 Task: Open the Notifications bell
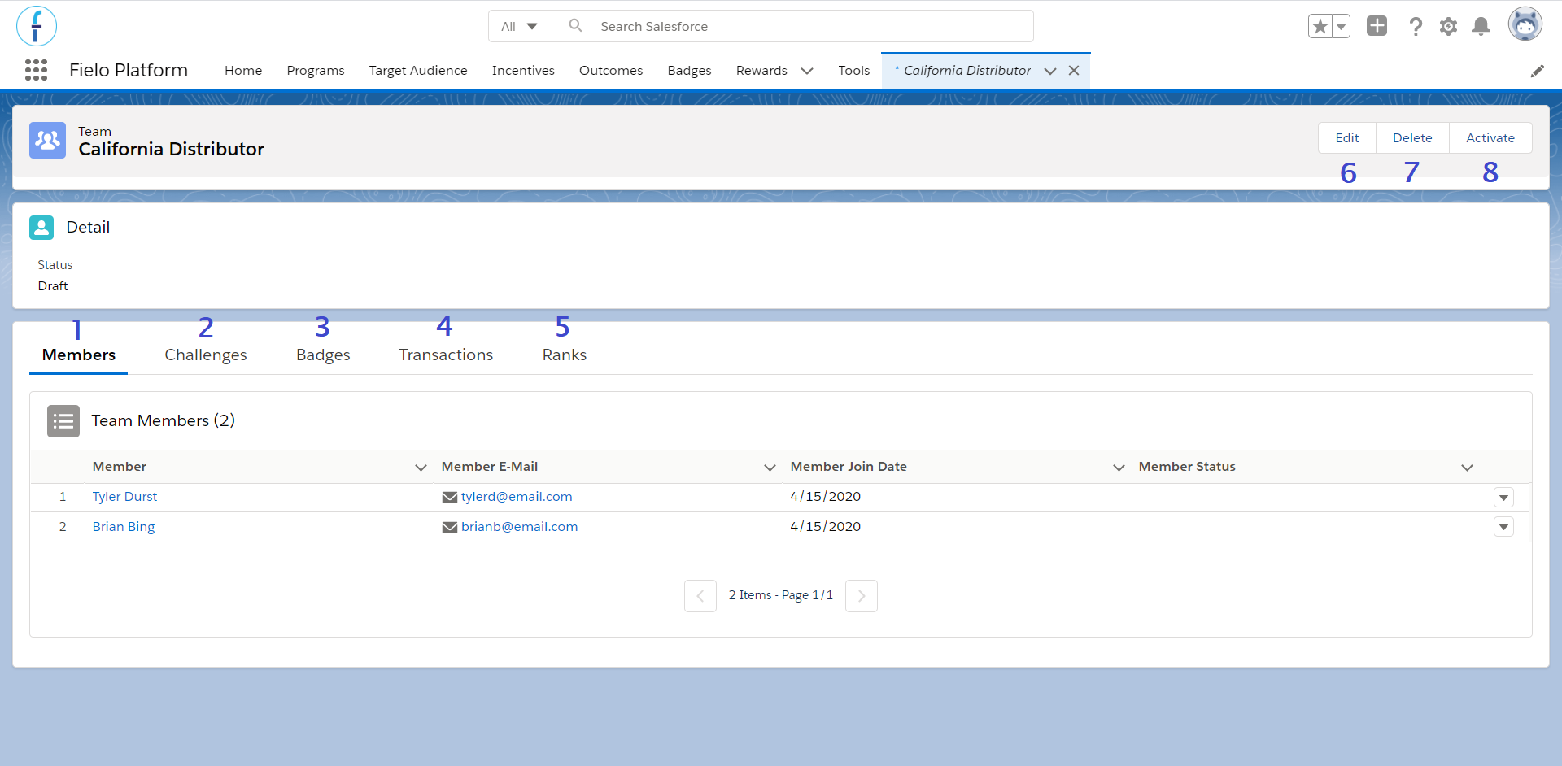(x=1481, y=26)
